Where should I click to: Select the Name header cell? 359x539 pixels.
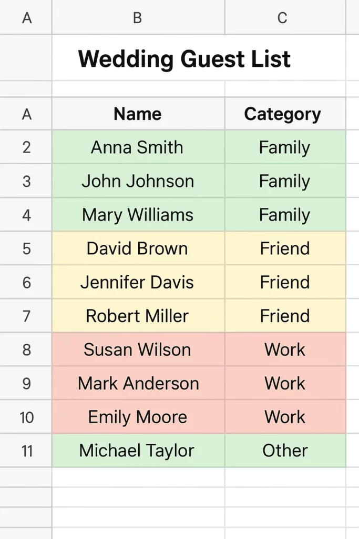pos(137,113)
